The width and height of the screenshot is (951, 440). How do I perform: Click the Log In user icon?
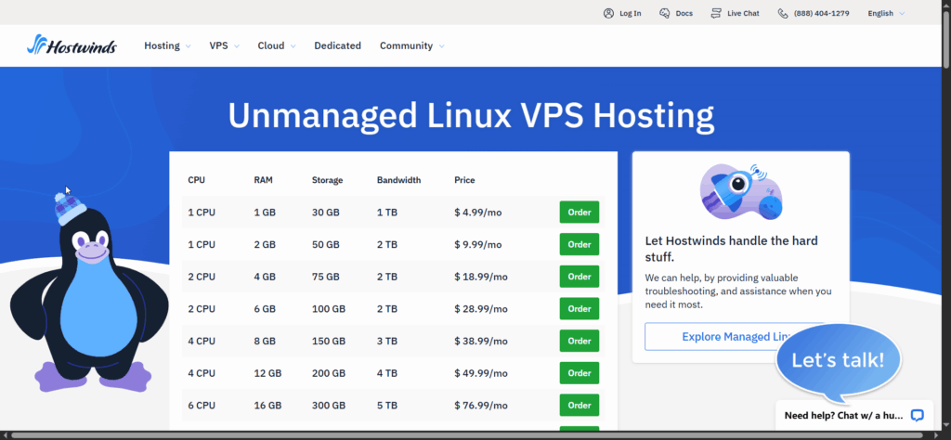(x=608, y=13)
